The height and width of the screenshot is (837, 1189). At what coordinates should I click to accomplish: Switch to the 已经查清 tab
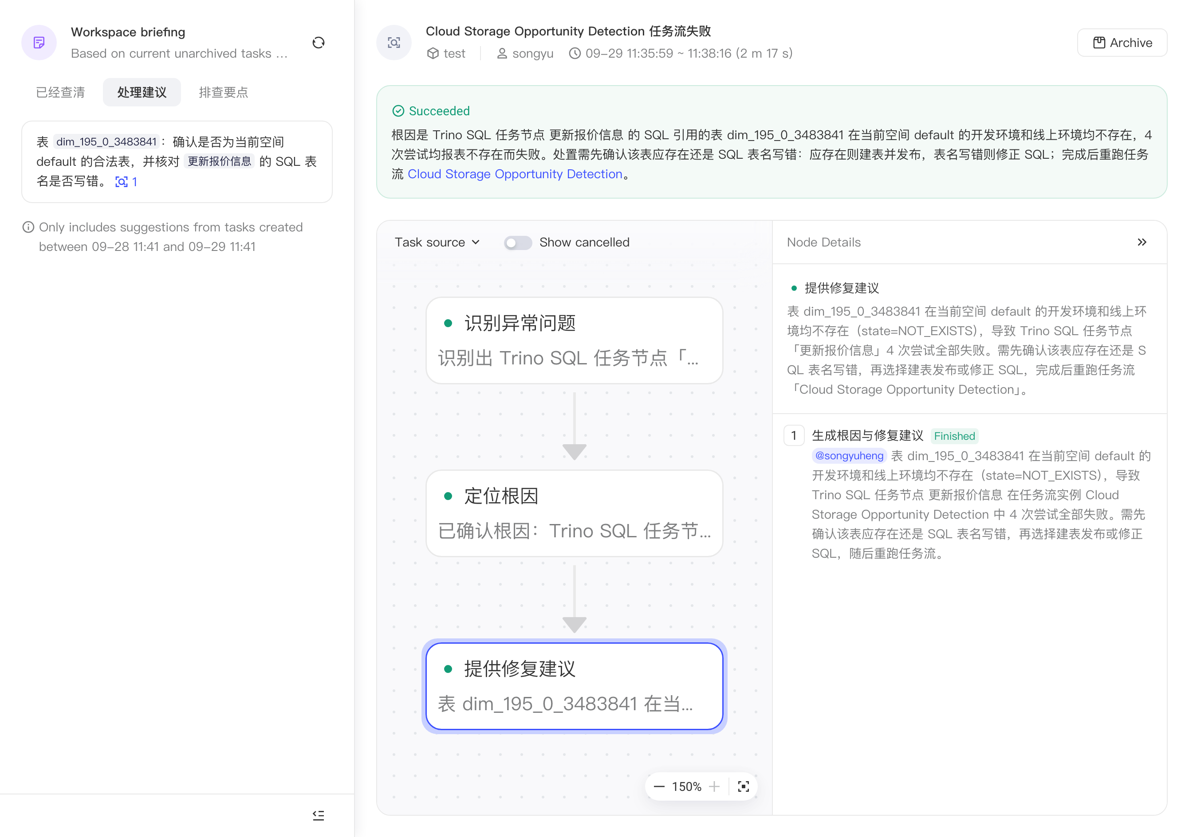tap(60, 92)
